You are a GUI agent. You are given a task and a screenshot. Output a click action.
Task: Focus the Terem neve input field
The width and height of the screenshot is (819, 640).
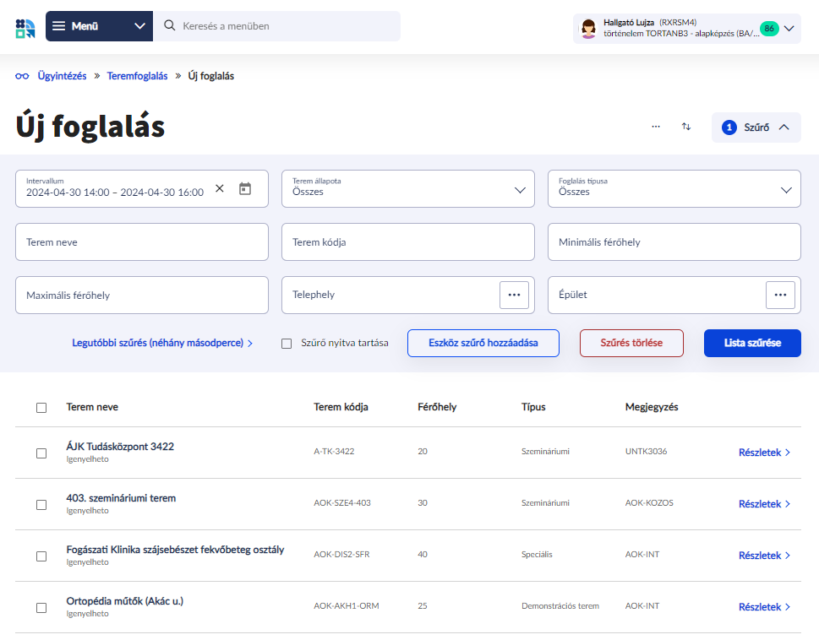click(x=142, y=242)
